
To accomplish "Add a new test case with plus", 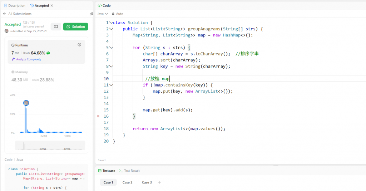I will point(159,182).
